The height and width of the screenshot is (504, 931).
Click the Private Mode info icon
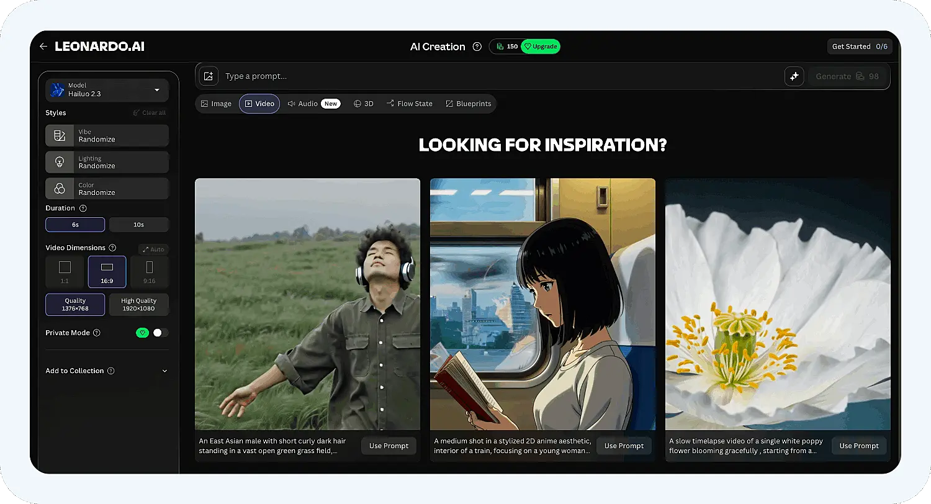[96, 333]
